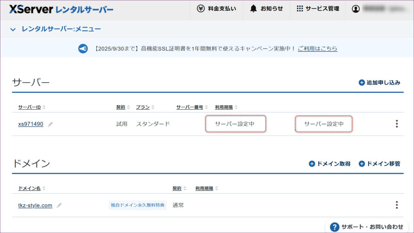The width and height of the screenshot is (414, 233).
Task: Click the user account avatar icon
Action: (356, 9)
